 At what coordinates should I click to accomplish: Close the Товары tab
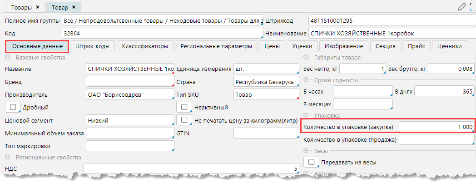click(x=37, y=7)
